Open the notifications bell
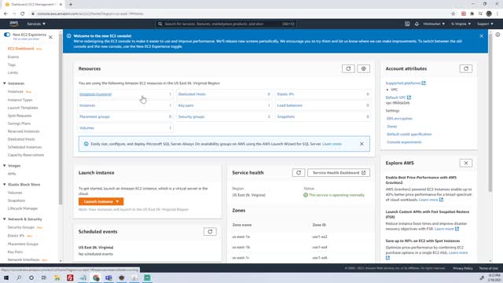Image resolution: width=503 pixels, height=283 pixels. 417,24
